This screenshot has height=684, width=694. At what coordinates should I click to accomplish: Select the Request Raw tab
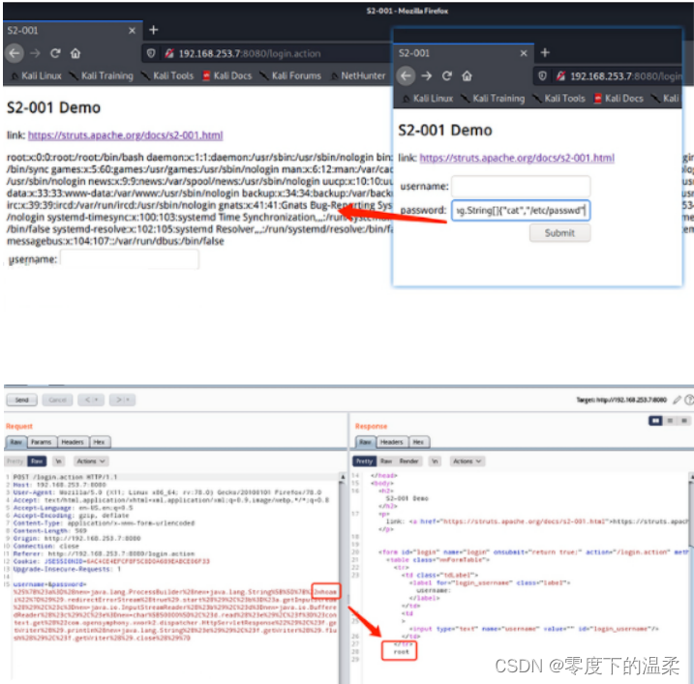tap(16, 442)
